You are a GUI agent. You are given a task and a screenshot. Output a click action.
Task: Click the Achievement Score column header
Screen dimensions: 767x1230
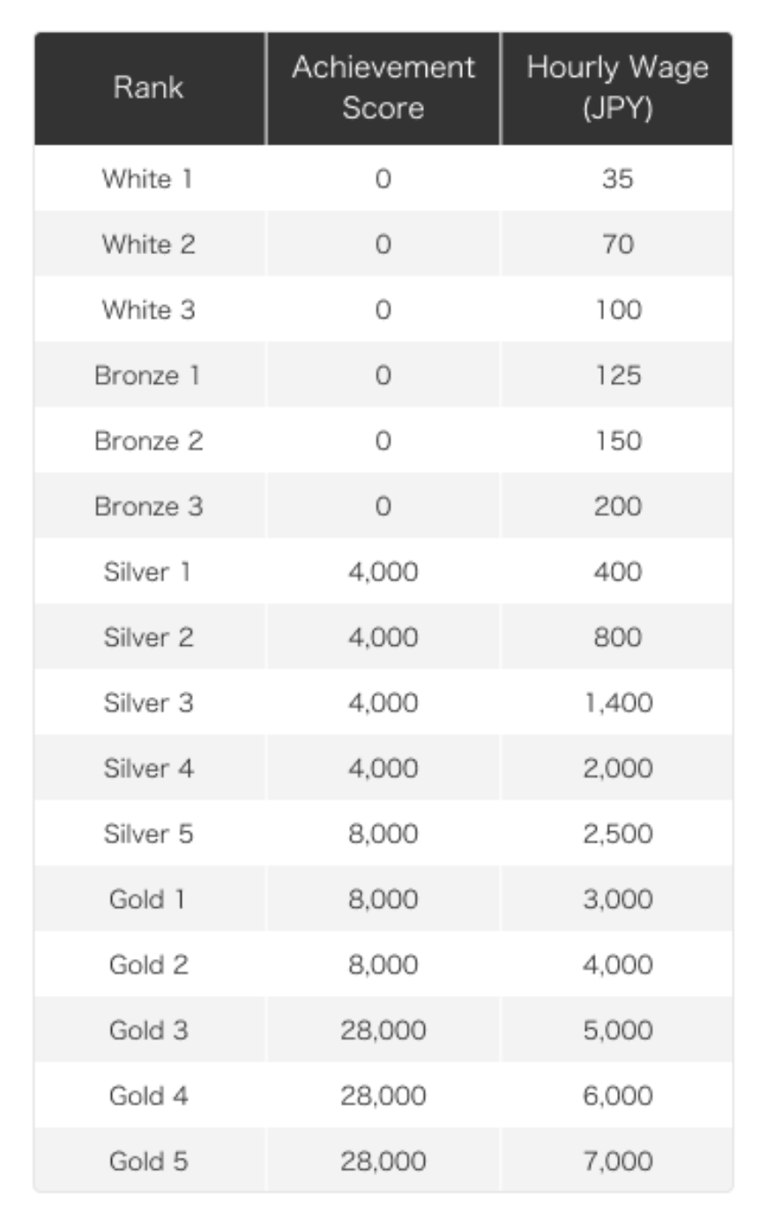click(x=383, y=87)
